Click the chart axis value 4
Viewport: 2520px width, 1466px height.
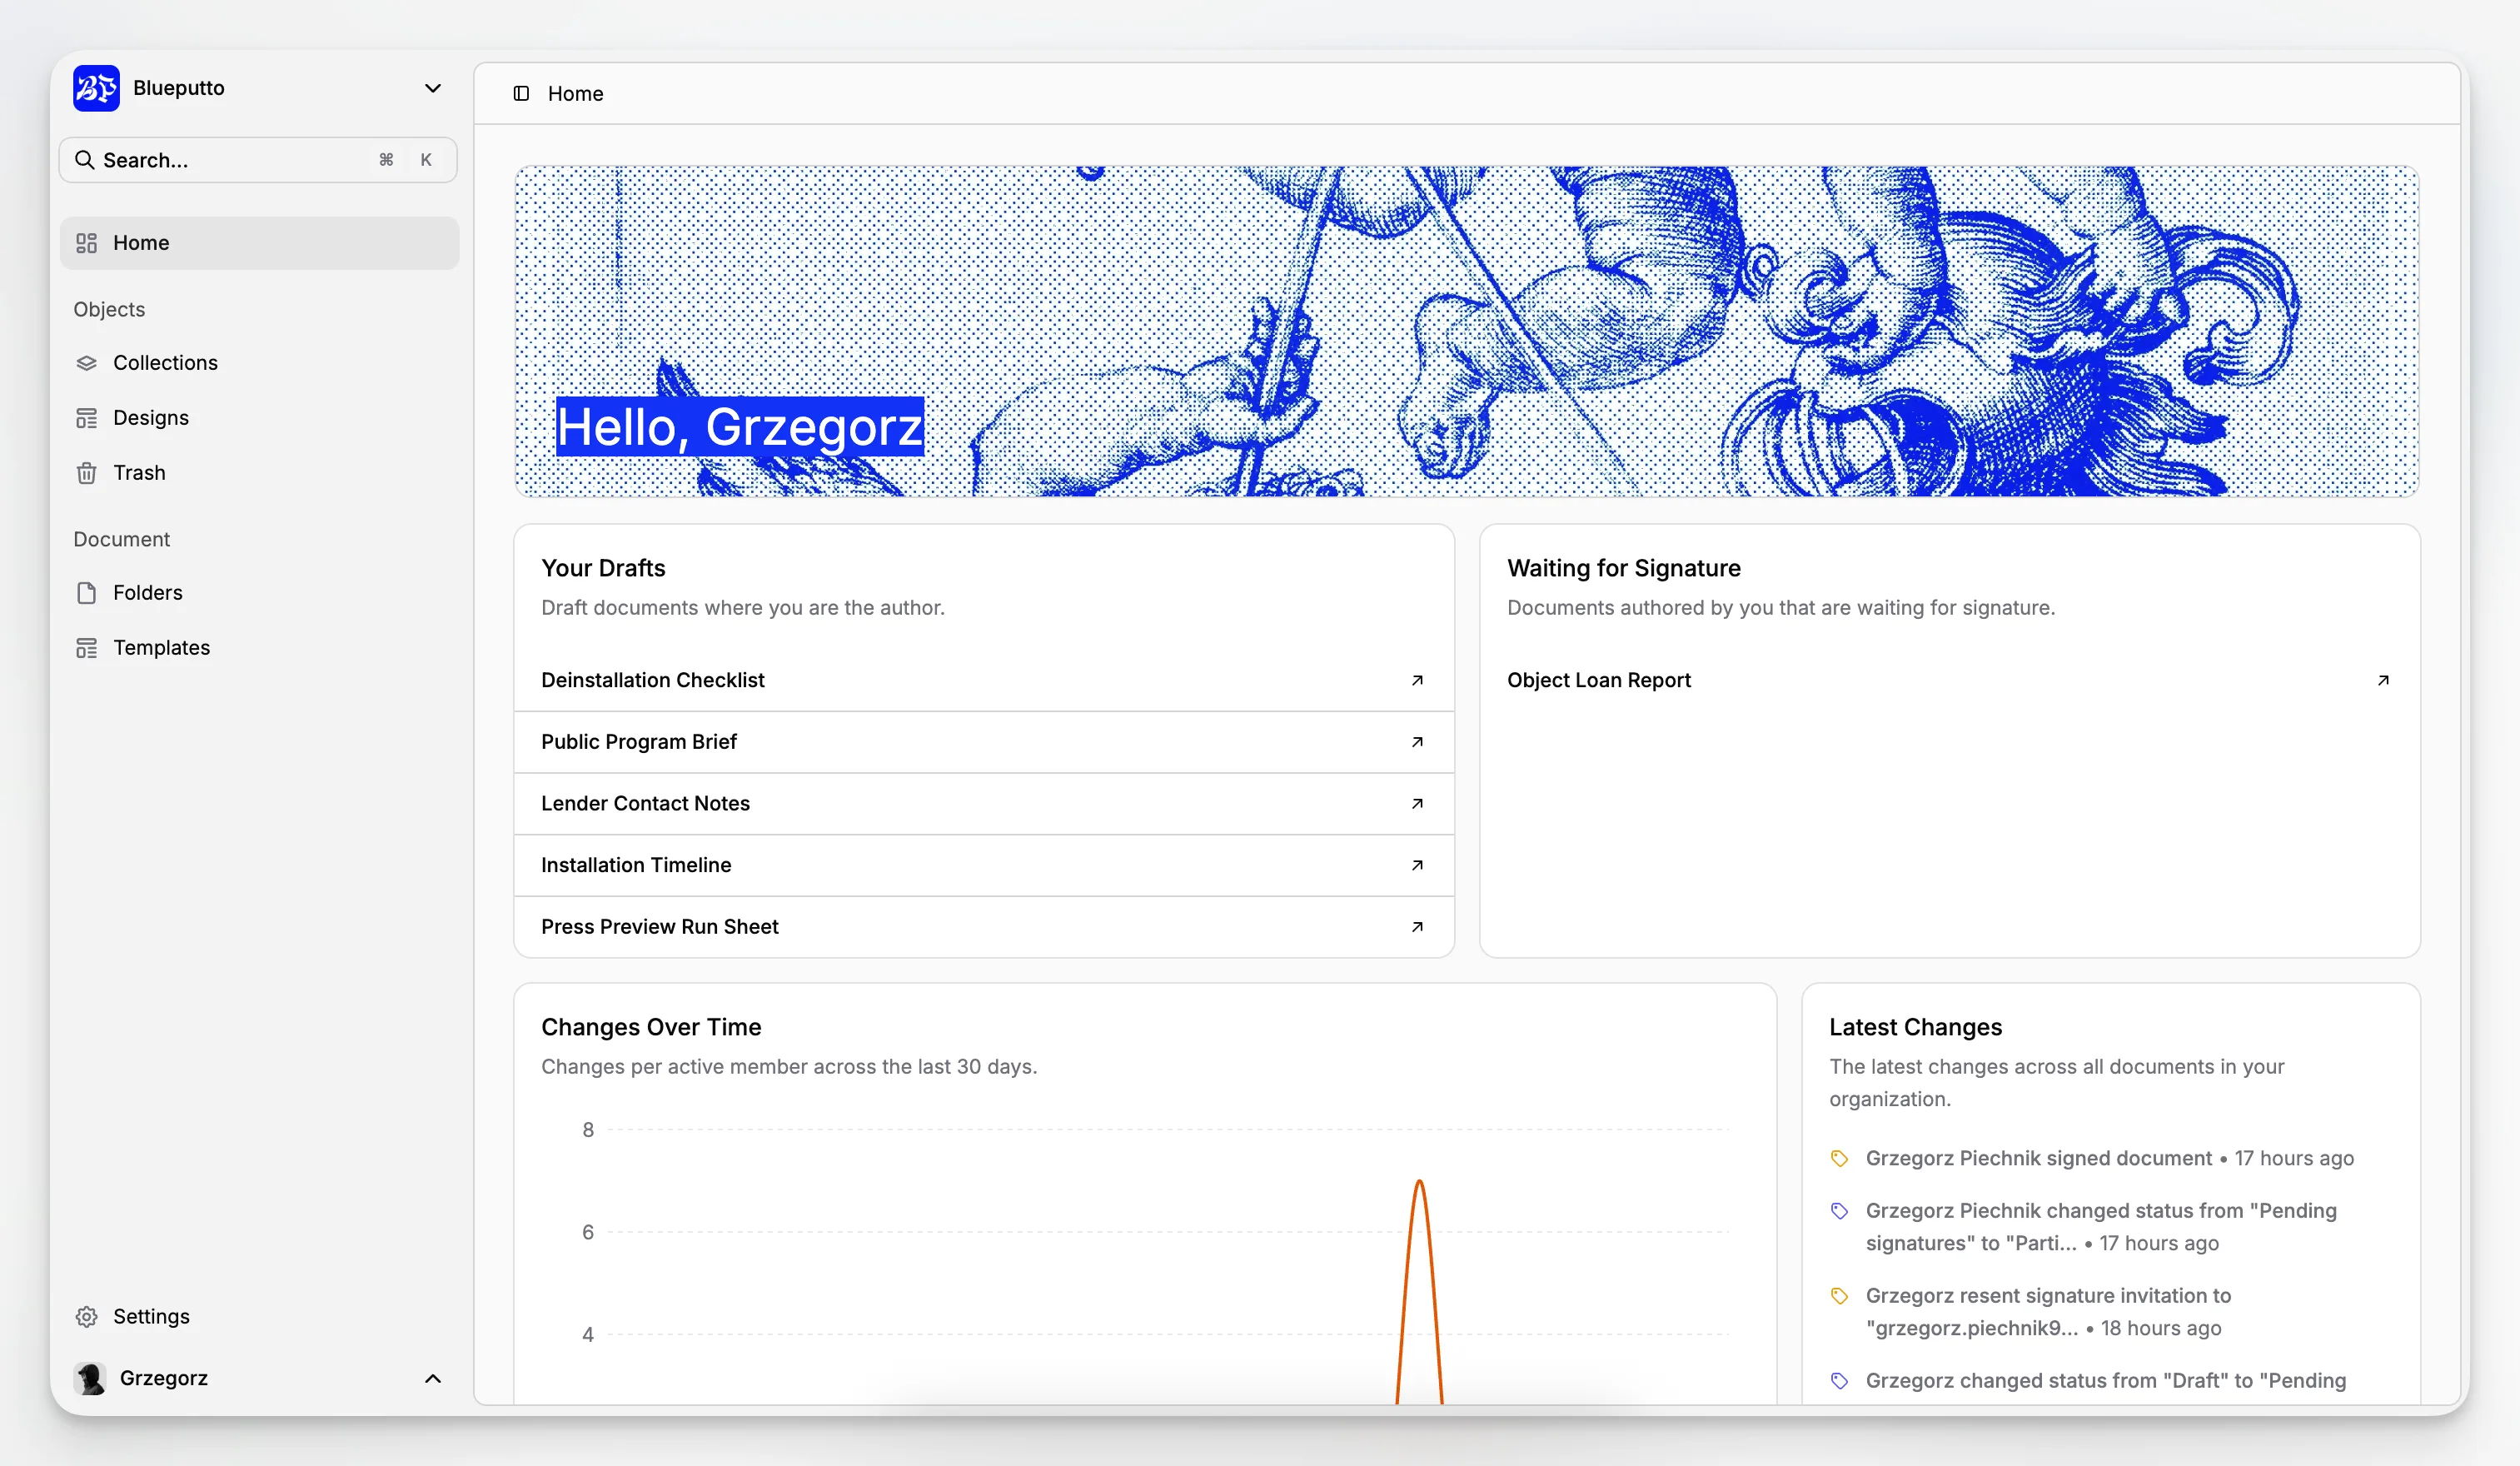(588, 1335)
